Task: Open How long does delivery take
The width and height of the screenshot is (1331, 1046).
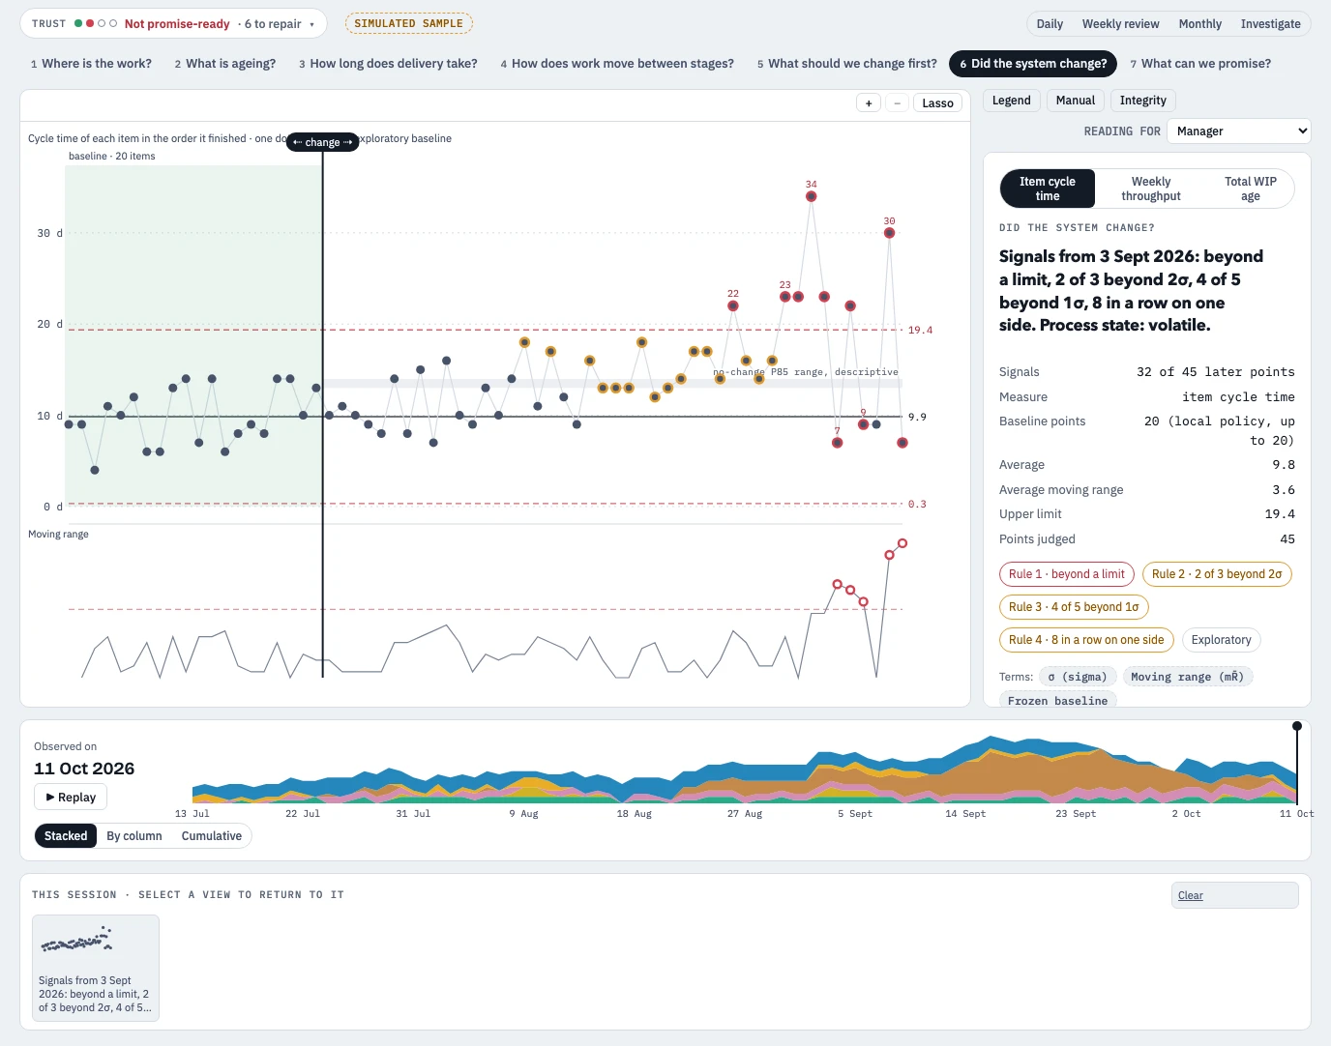Action: (388, 64)
